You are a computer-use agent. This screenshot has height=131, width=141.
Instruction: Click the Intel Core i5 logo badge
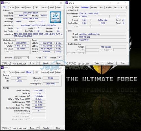(56, 17)
